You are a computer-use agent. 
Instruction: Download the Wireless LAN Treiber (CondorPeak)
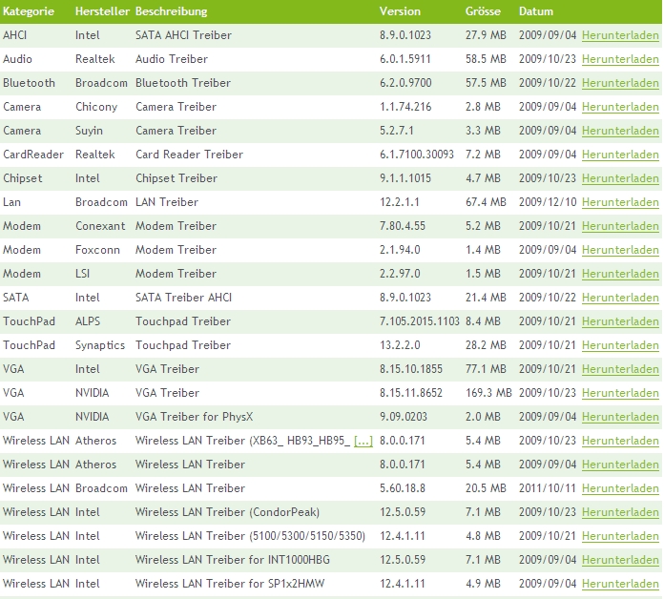(x=620, y=512)
